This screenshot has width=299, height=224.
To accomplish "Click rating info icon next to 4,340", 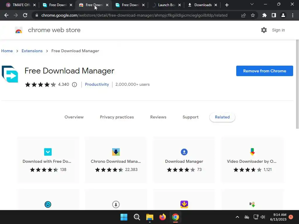I will point(74,85).
